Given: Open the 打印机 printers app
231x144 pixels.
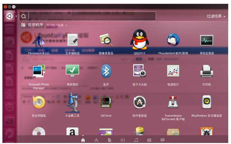Looking at the screenshot, I should click(x=206, y=71).
